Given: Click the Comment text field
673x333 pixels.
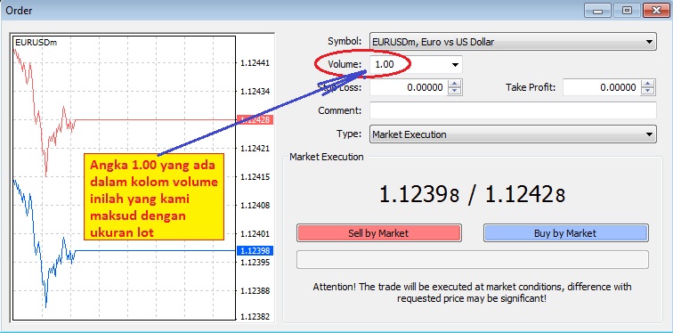Looking at the screenshot, I should 513,110.
